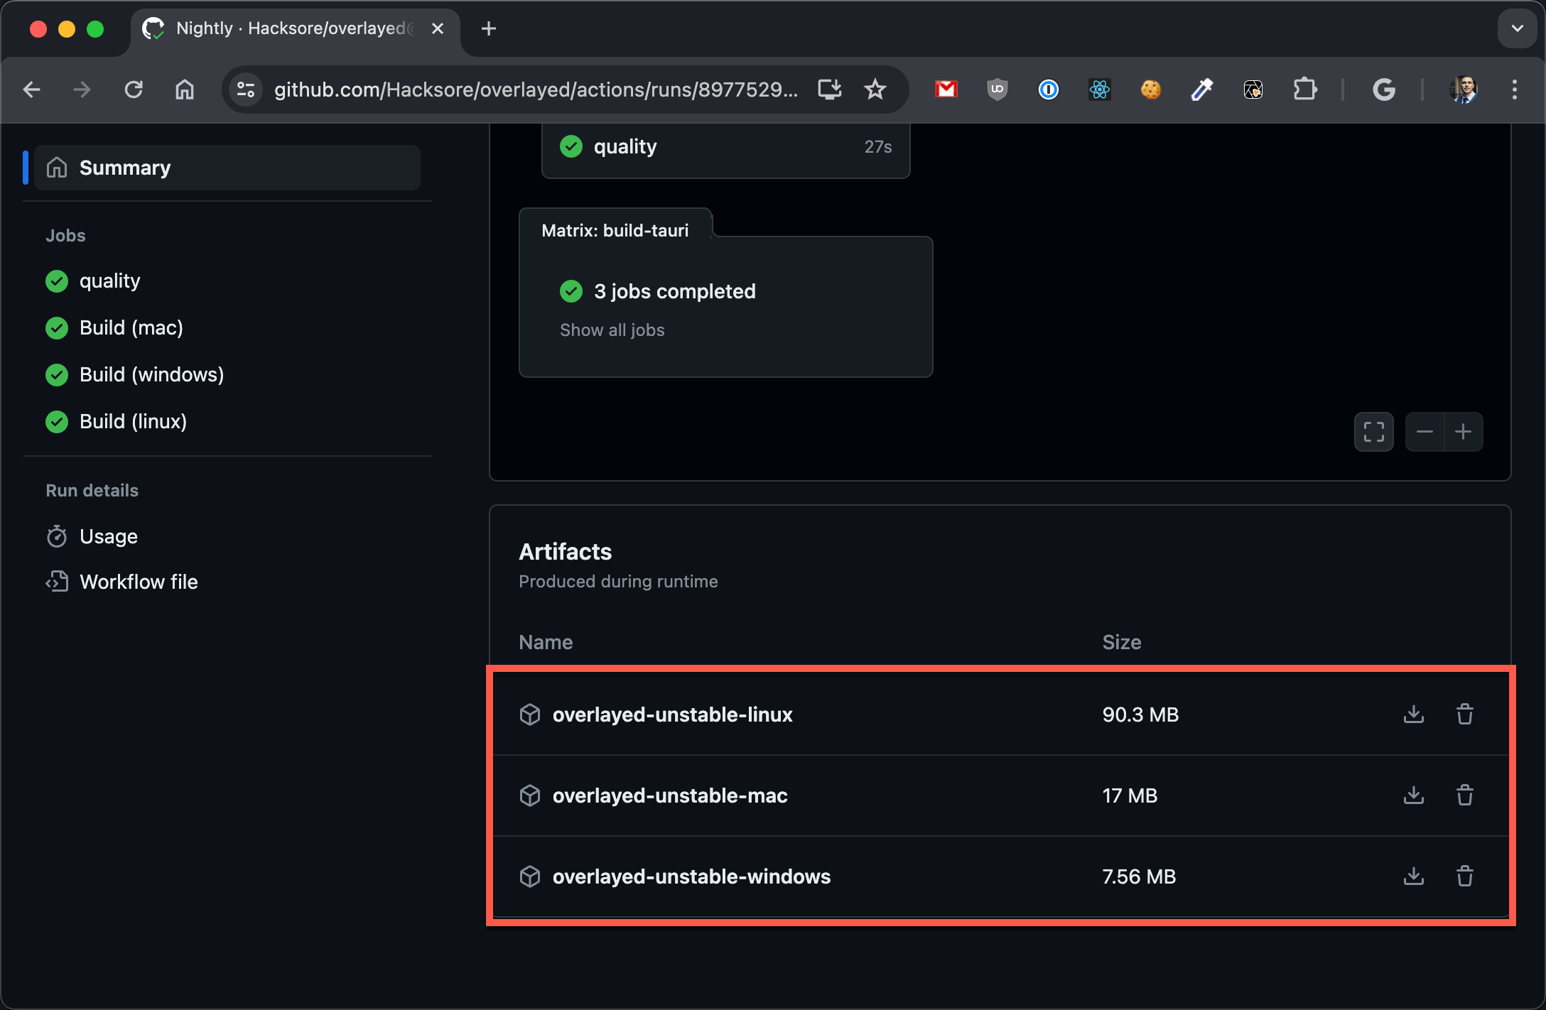Click overlayed-unstable-linux artifact name
Image resolution: width=1546 pixels, height=1010 pixels.
(672, 715)
